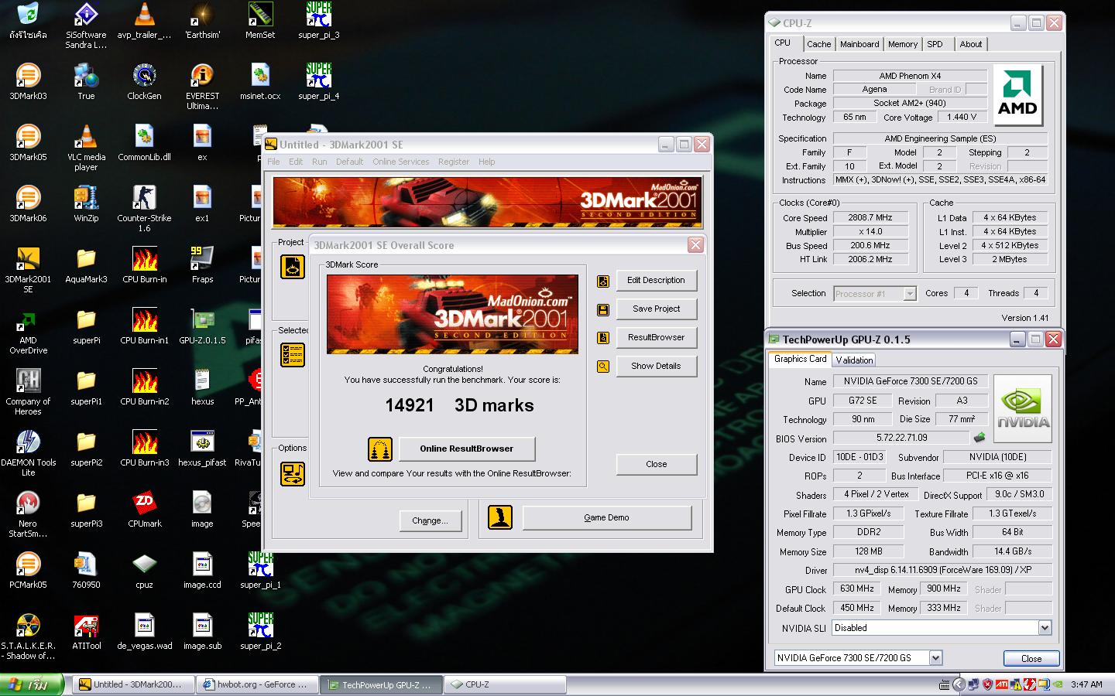Open the File menu in 3DMark2001 SE
This screenshot has width=1115, height=696.
pos(273,162)
